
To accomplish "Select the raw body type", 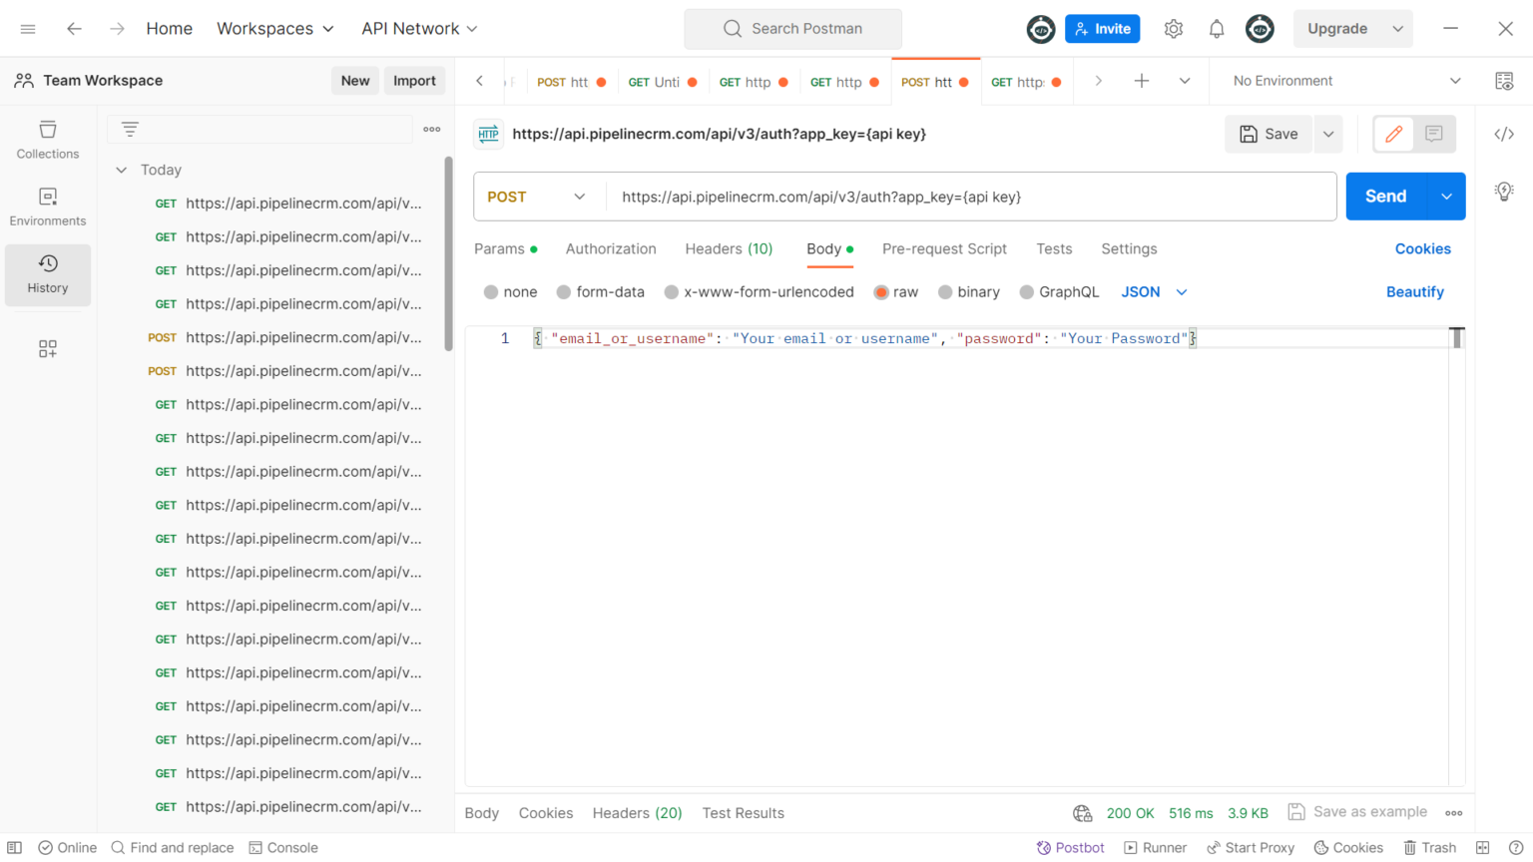I will (x=895, y=292).
